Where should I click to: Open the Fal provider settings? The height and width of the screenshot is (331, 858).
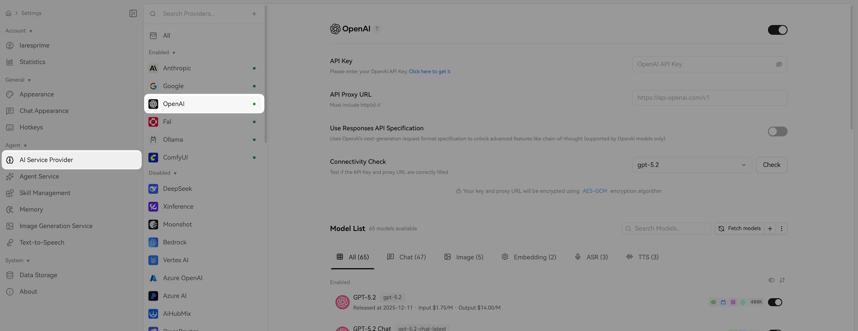coord(204,122)
